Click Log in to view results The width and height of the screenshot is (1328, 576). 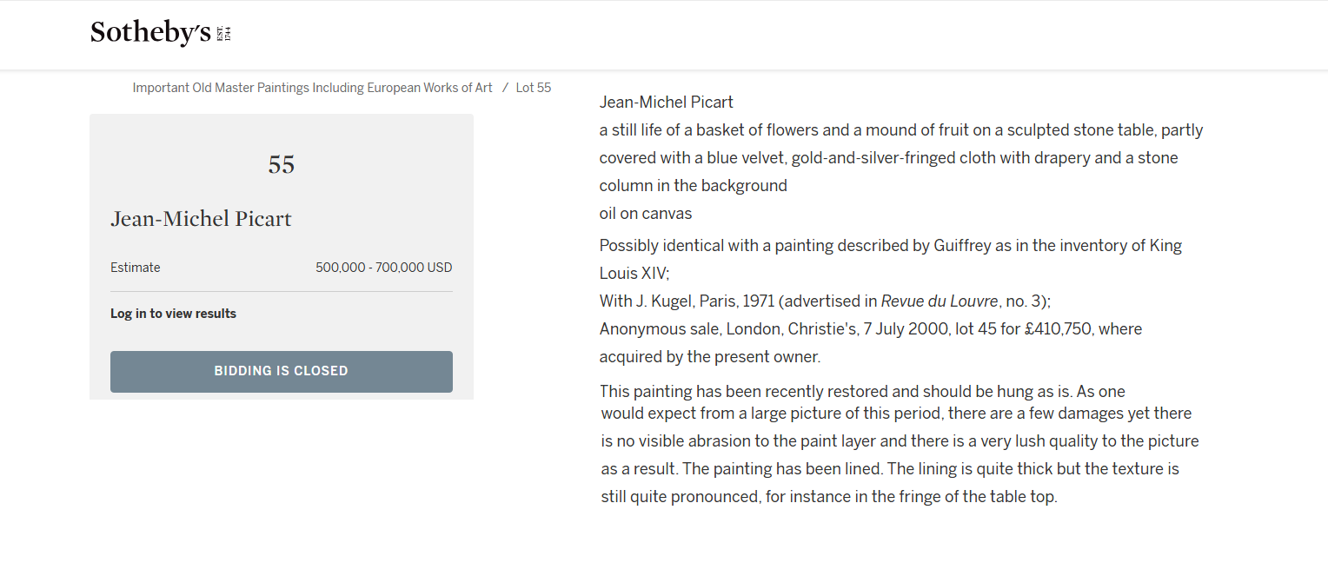pyautogui.click(x=173, y=314)
